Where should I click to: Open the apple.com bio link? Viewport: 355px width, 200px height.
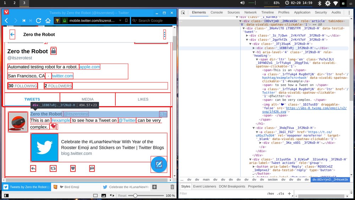pos(90,67)
